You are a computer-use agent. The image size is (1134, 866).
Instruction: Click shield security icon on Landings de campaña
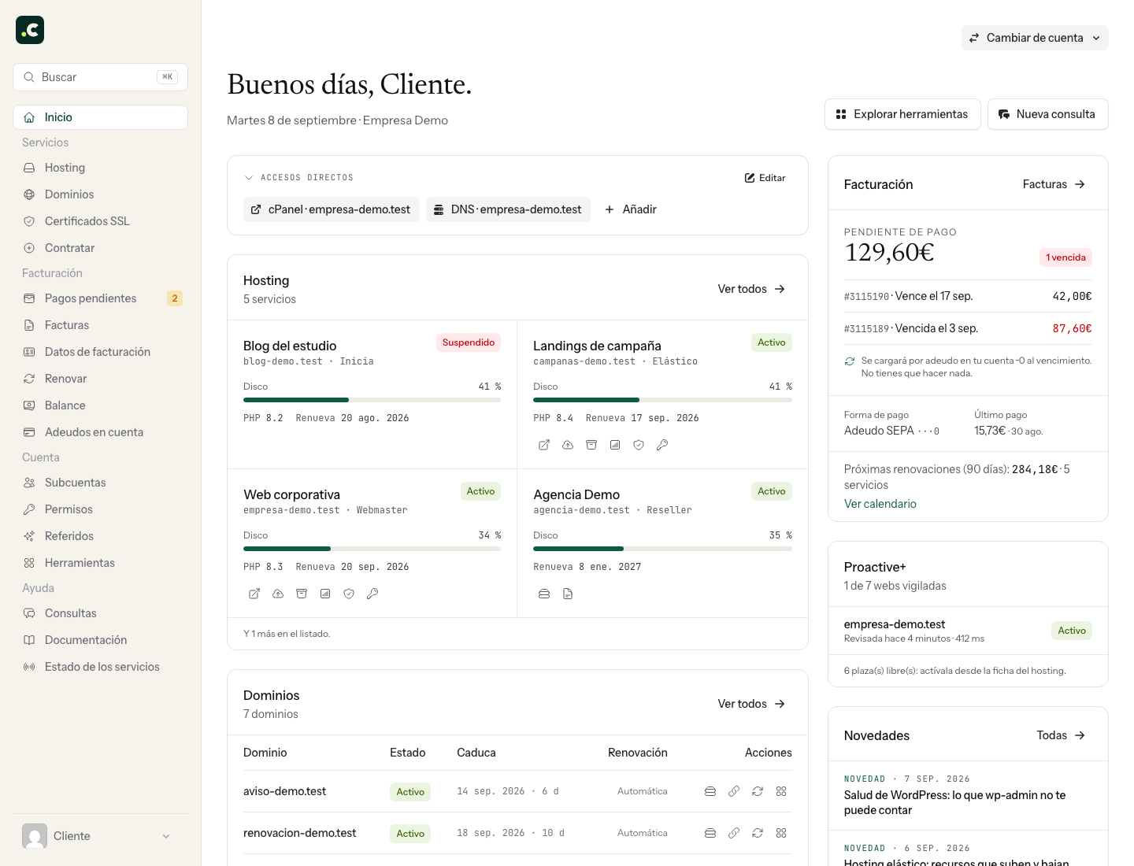tap(639, 445)
